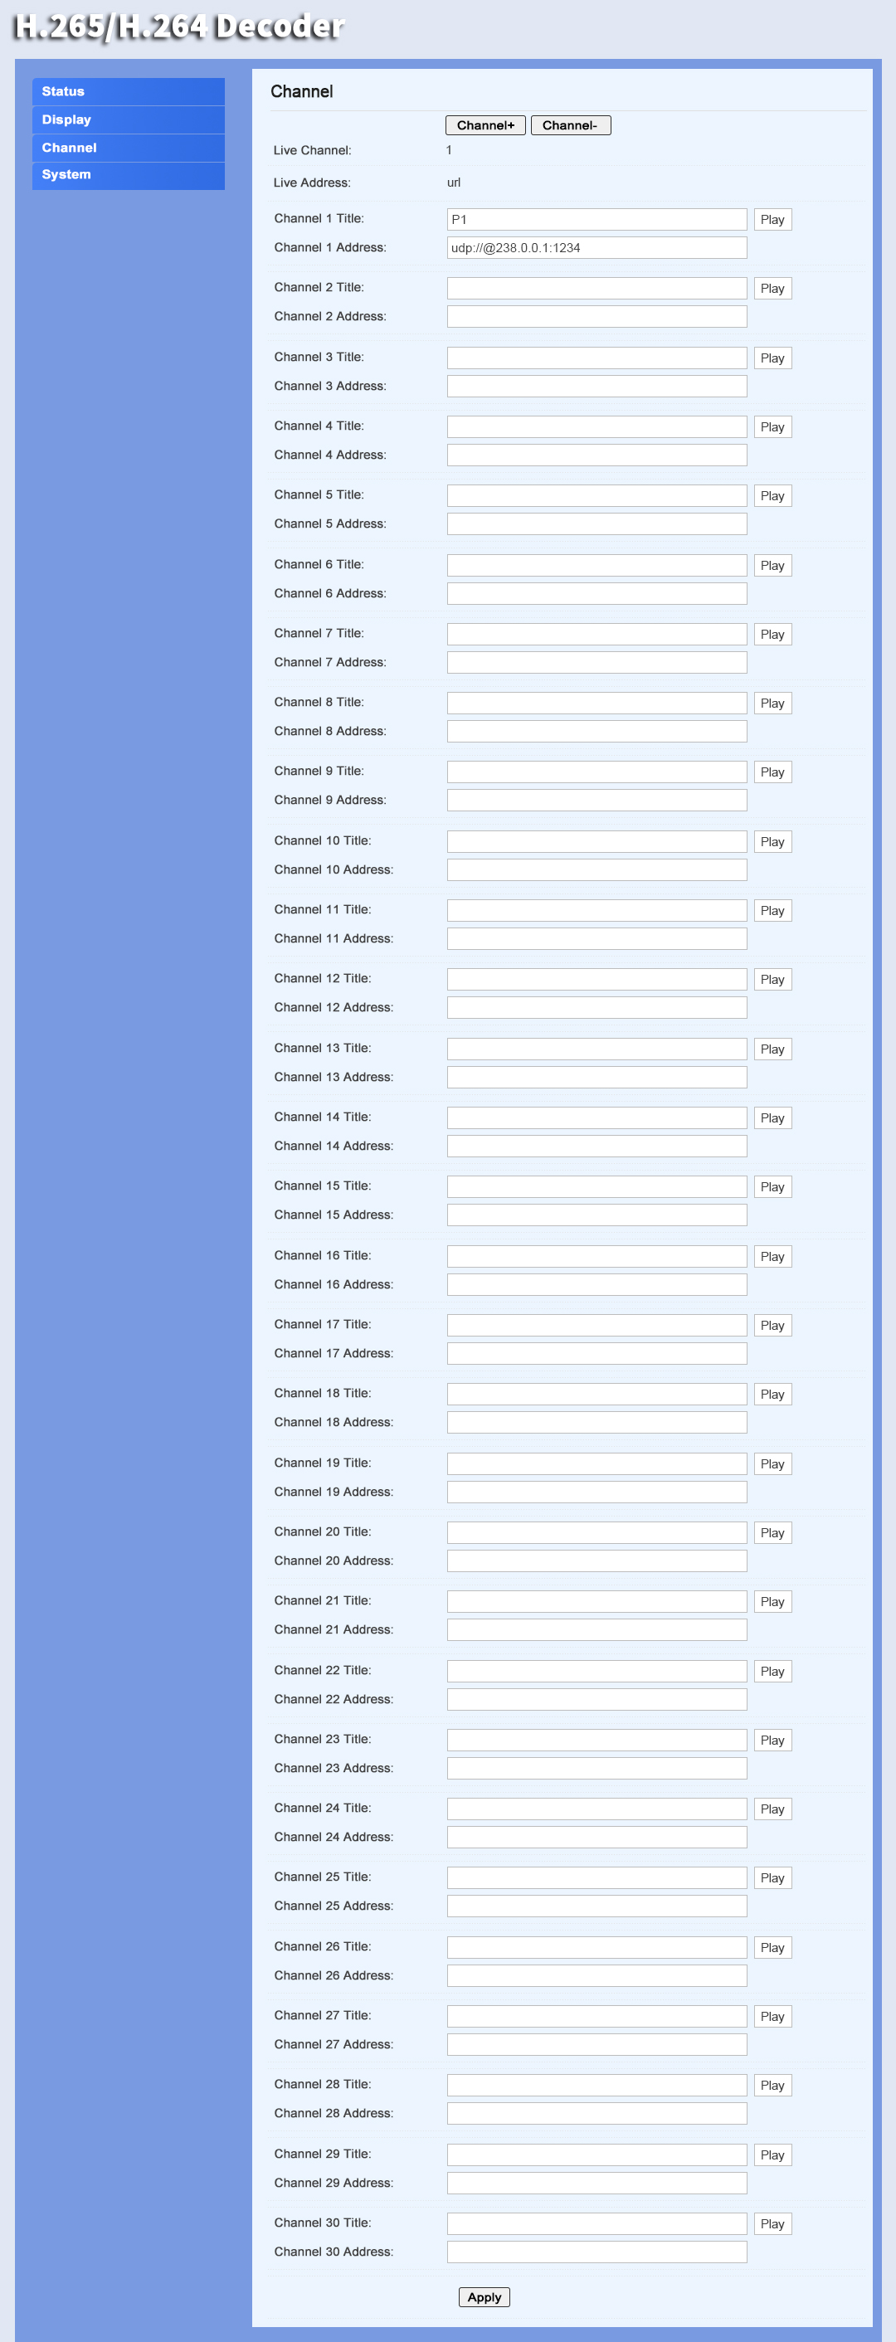The width and height of the screenshot is (896, 2342).
Task: Focus the Channel 1 Title field
Action: coord(597,219)
